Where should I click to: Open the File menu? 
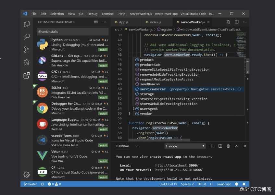34,14
